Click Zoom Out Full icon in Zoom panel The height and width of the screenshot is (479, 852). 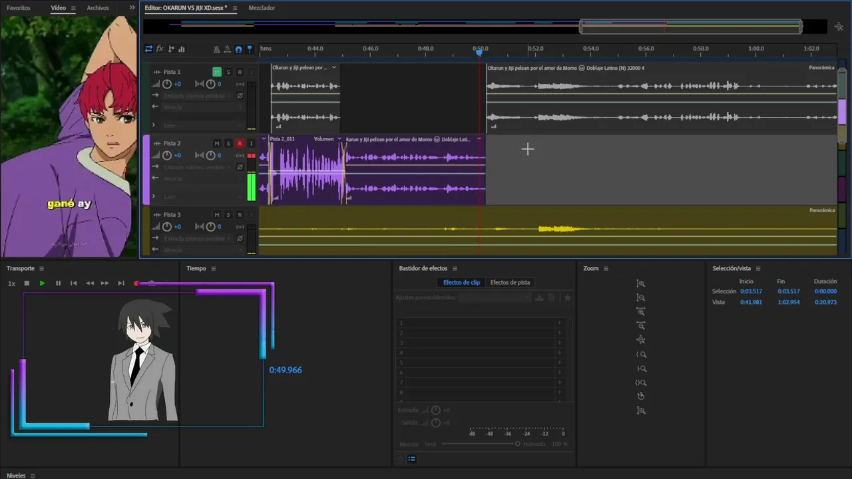[641, 340]
